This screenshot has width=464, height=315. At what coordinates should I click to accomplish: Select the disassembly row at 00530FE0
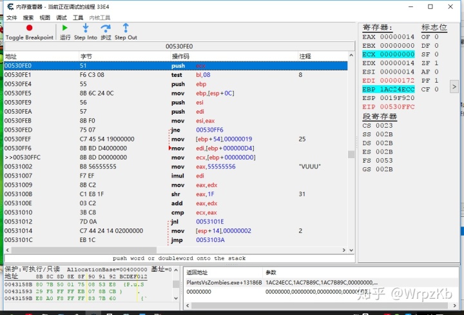176,66
